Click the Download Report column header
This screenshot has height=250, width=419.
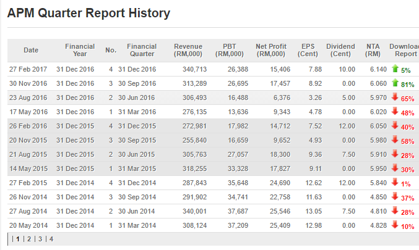coord(403,50)
